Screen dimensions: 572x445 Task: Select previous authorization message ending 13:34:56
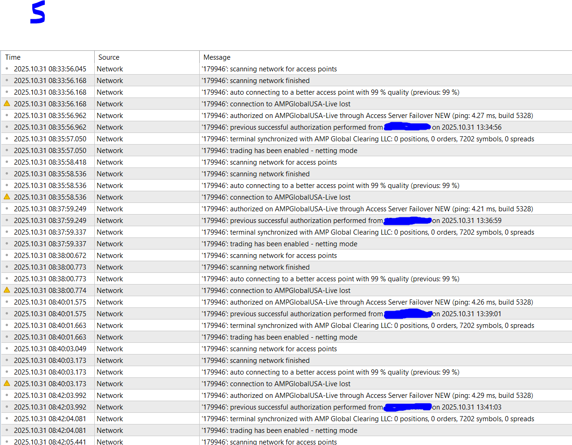point(351,127)
